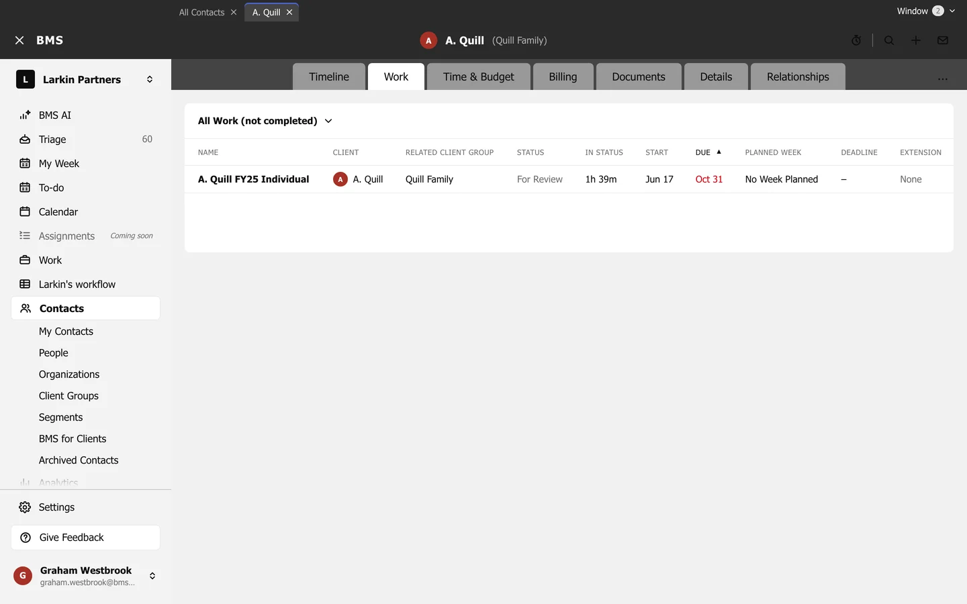Open the mail envelope icon in header
This screenshot has height=604, width=967.
coord(943,40)
